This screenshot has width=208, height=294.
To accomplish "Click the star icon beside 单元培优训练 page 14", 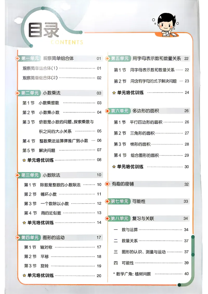I will click(x=24, y=223).
